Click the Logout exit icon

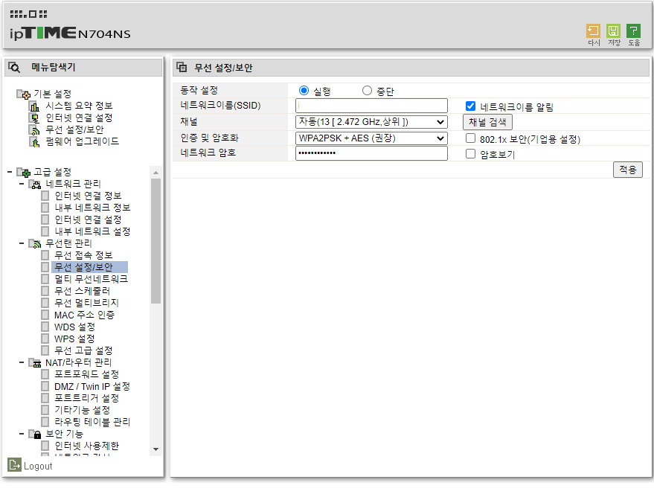14,464
